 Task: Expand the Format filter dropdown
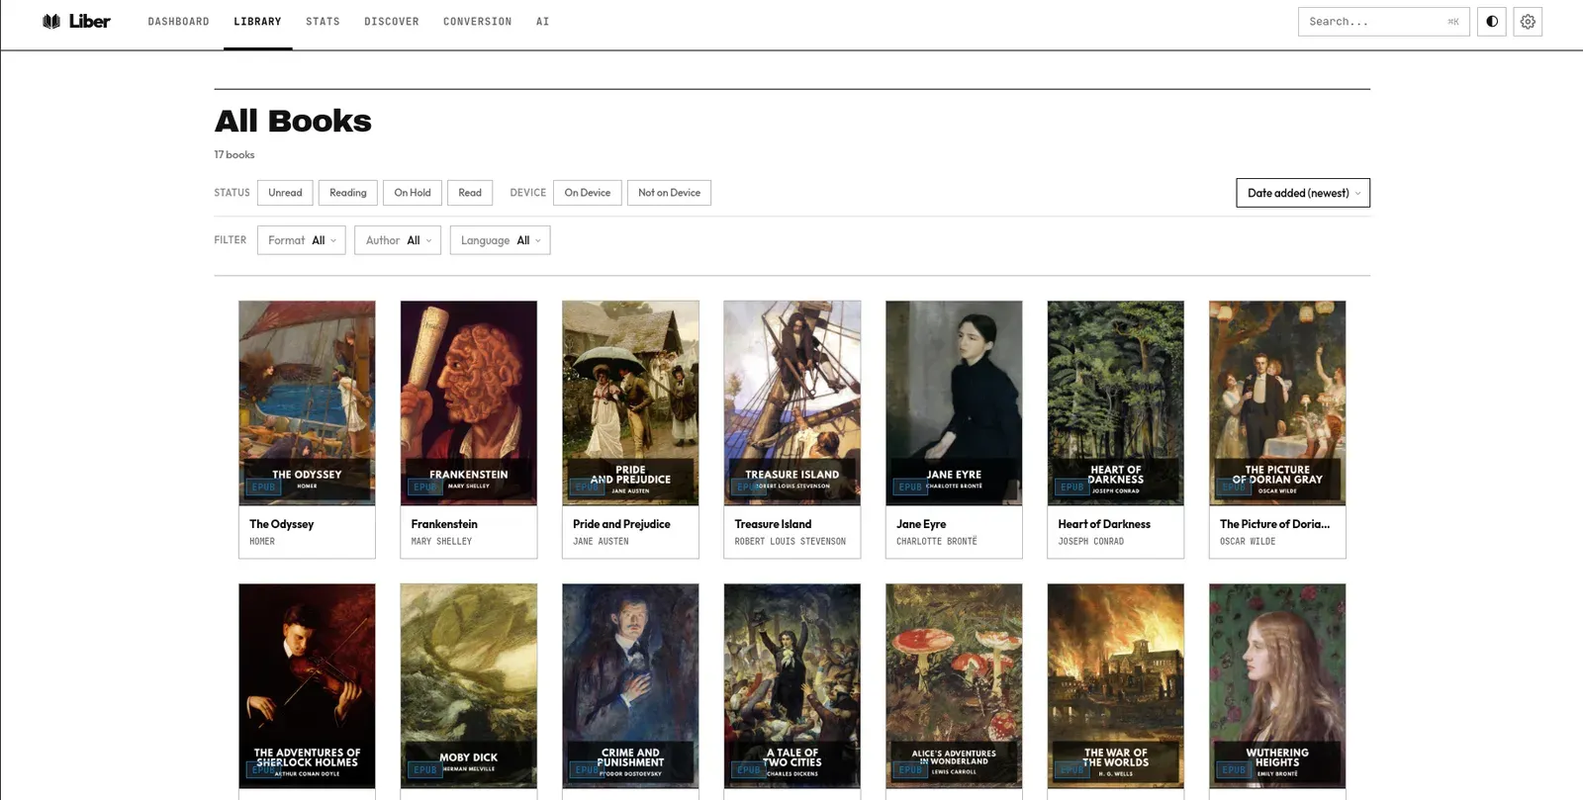tap(302, 240)
